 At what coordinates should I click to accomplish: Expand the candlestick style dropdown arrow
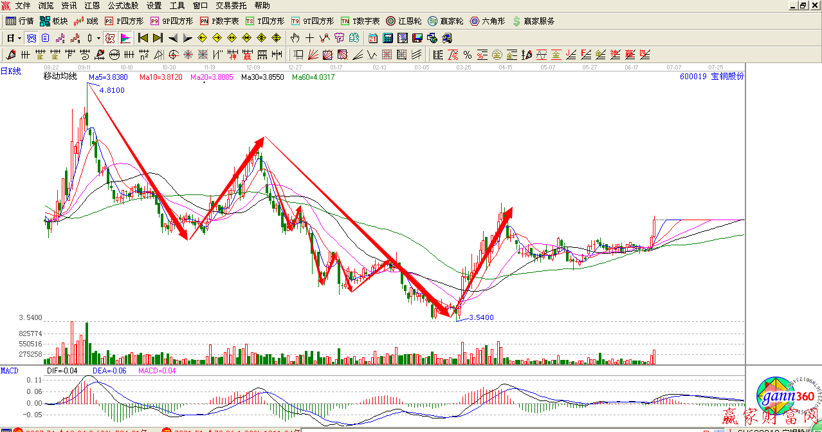click(x=98, y=38)
